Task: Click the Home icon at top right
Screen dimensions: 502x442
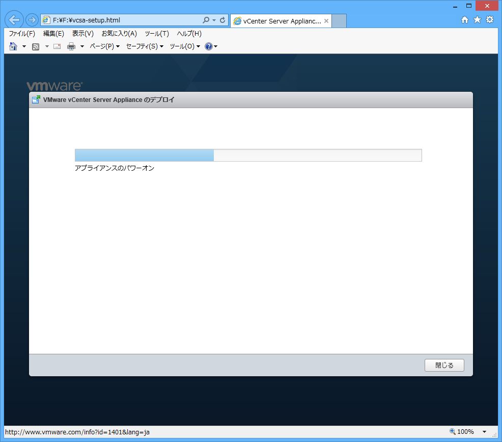Action: pos(464,20)
